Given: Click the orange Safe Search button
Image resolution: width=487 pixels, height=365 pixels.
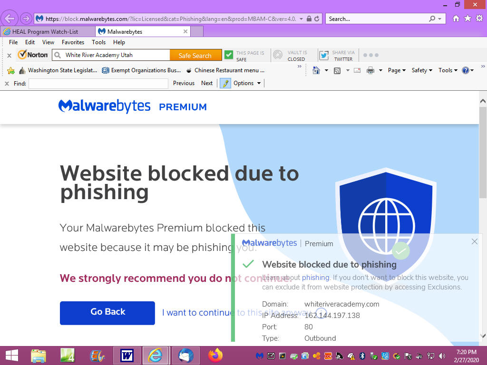Looking at the screenshot, I should [195, 56].
